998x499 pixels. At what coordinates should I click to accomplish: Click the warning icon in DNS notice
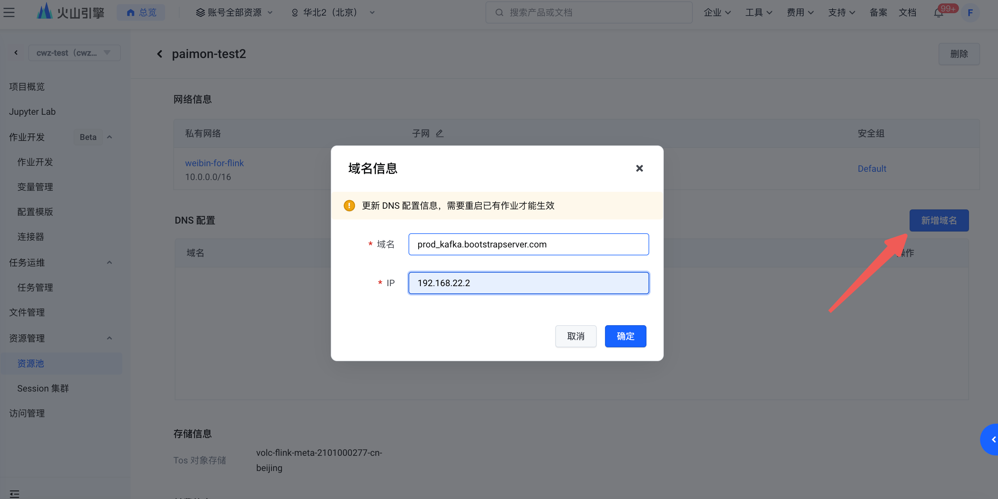(349, 206)
